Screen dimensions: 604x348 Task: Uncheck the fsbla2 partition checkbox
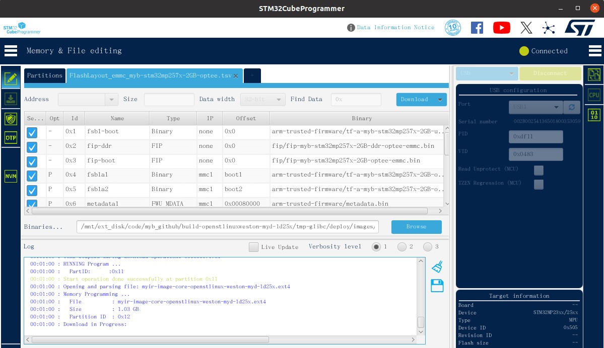(32, 190)
